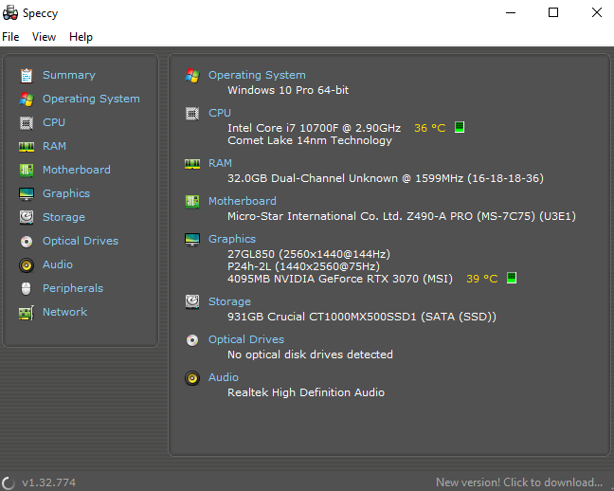Click the CPU chip icon in summary panel

[x=192, y=114]
